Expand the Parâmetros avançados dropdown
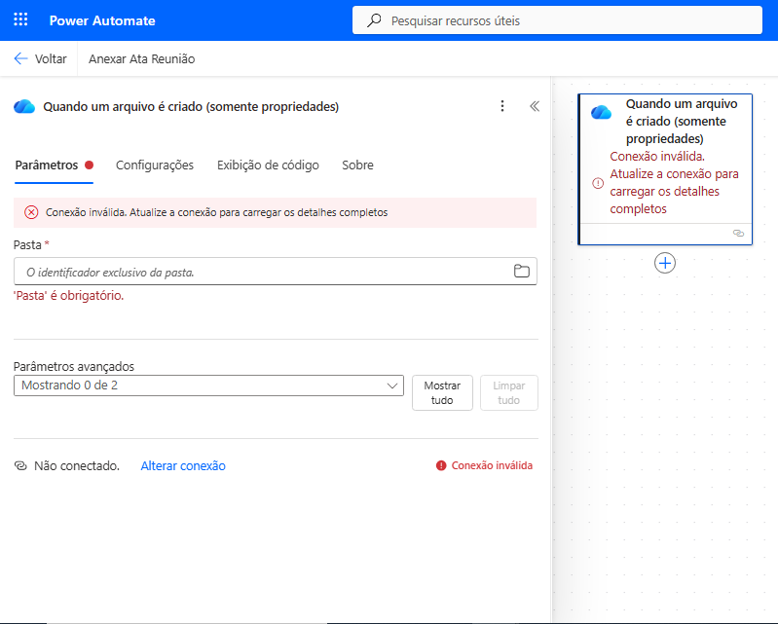The height and width of the screenshot is (624, 778). 209,385
